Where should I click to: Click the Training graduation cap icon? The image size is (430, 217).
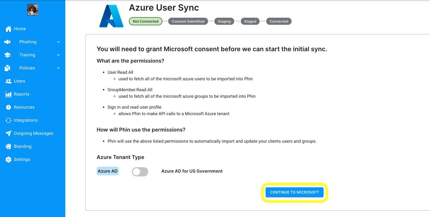(7, 55)
